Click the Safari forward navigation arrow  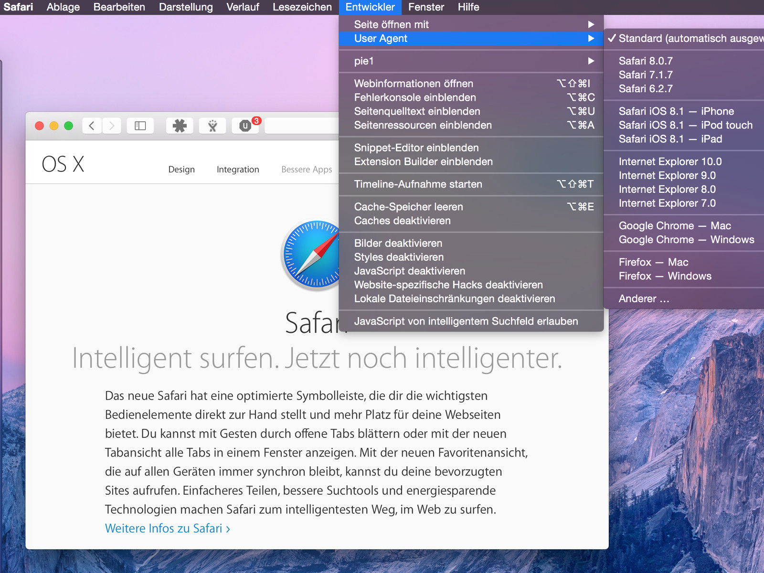coord(112,126)
